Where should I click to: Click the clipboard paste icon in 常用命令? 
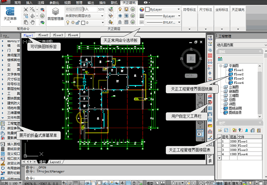(26, 22)
